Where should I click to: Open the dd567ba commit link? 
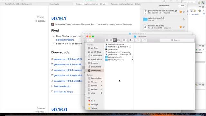pos(42,21)
